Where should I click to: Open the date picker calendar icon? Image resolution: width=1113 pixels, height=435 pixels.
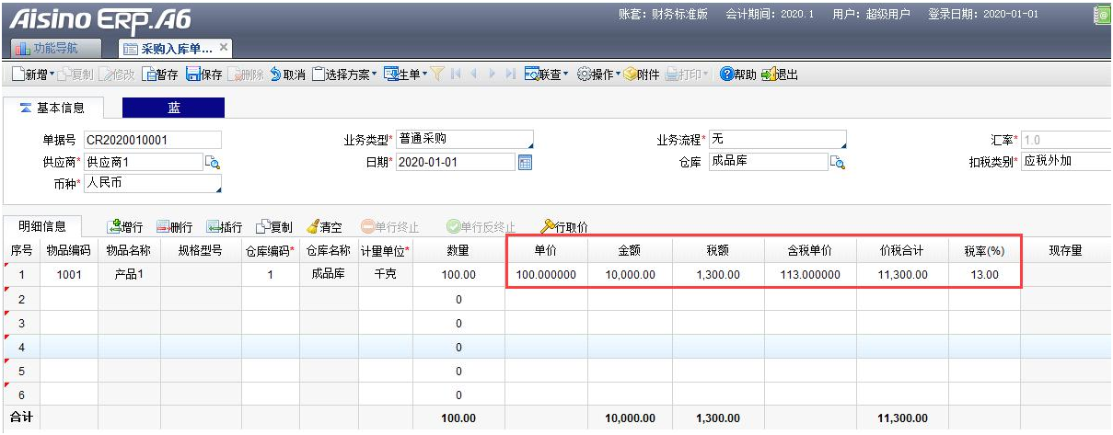[x=526, y=163]
